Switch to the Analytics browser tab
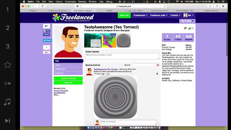 [x=33, y=11]
